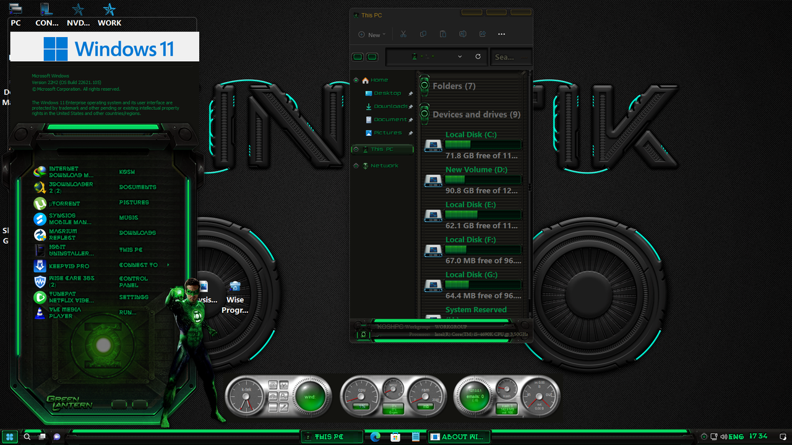Click the green wind gadget dial
Image resolution: width=792 pixels, height=445 pixels.
click(x=309, y=396)
